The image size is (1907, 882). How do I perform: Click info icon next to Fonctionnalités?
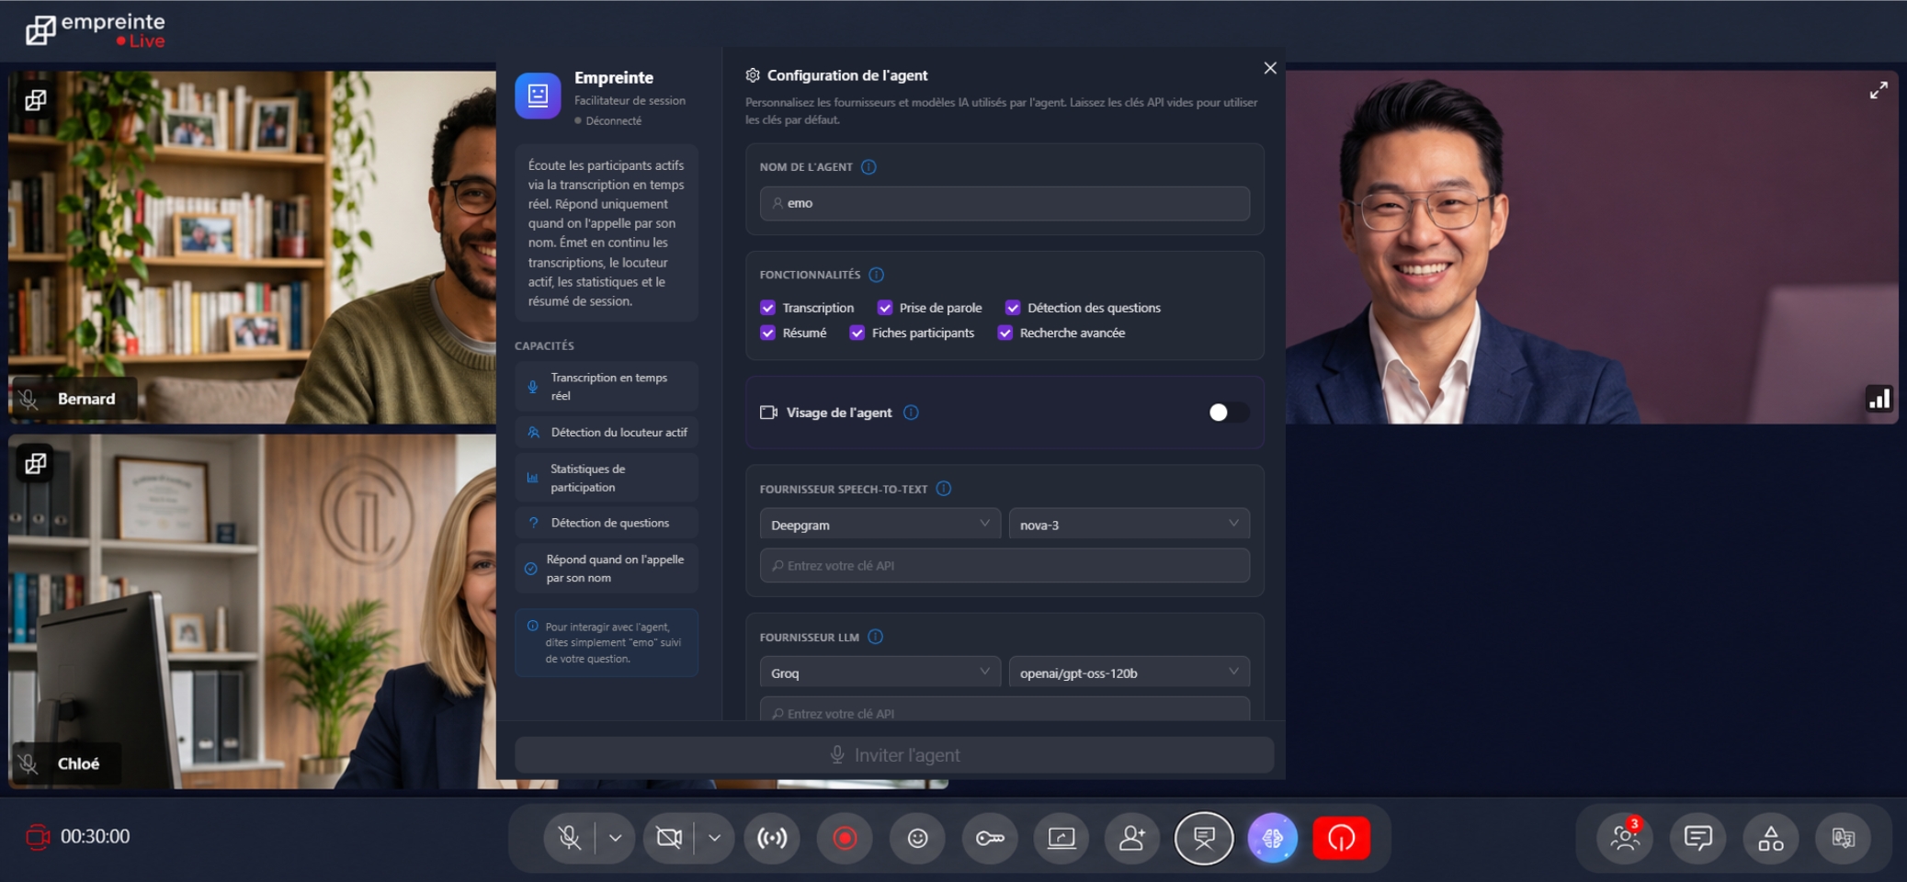point(876,275)
